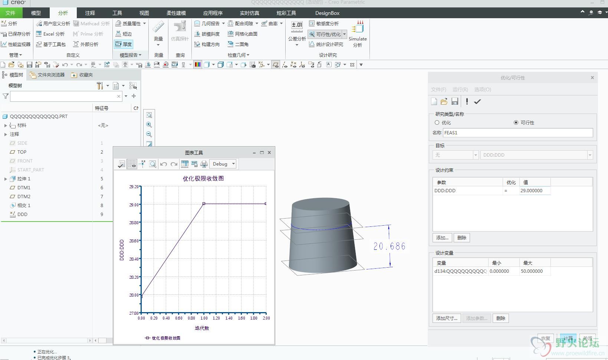The height and width of the screenshot is (360, 608).
Task: Expand the 拉伸 1 tree node
Action: (6, 179)
